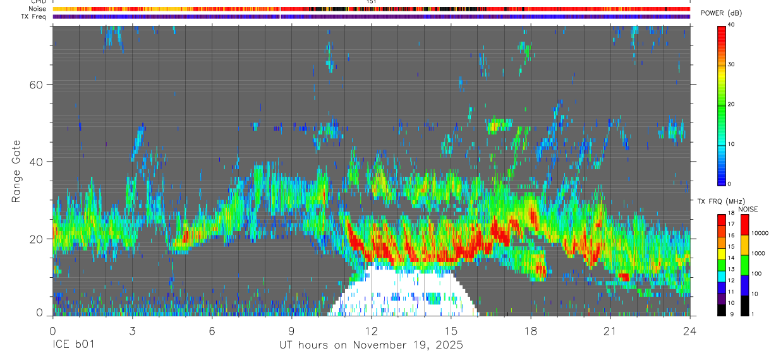Click the POWER colorbar tick label 40
The height and width of the screenshot is (358, 776).
click(731, 25)
